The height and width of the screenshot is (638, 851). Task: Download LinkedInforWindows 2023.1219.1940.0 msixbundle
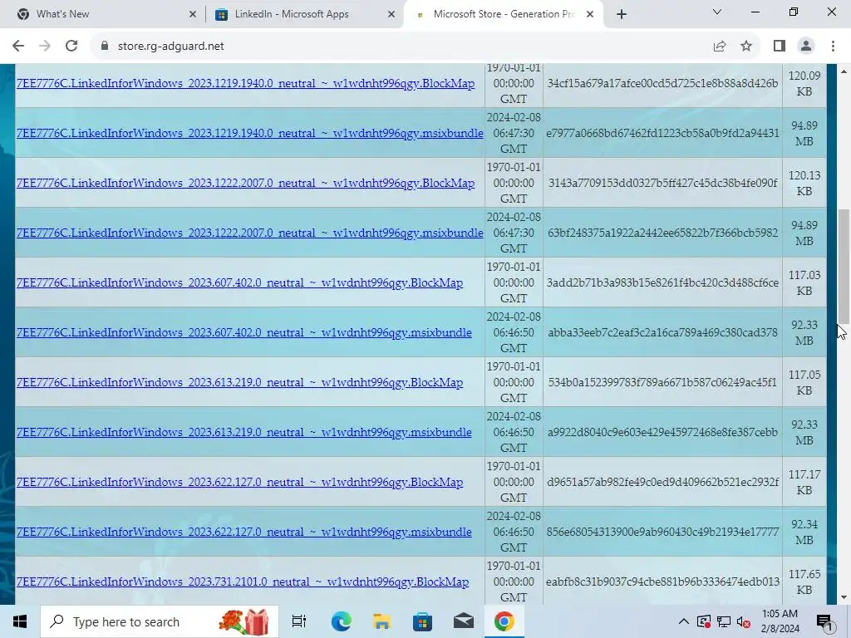pyautogui.click(x=249, y=133)
